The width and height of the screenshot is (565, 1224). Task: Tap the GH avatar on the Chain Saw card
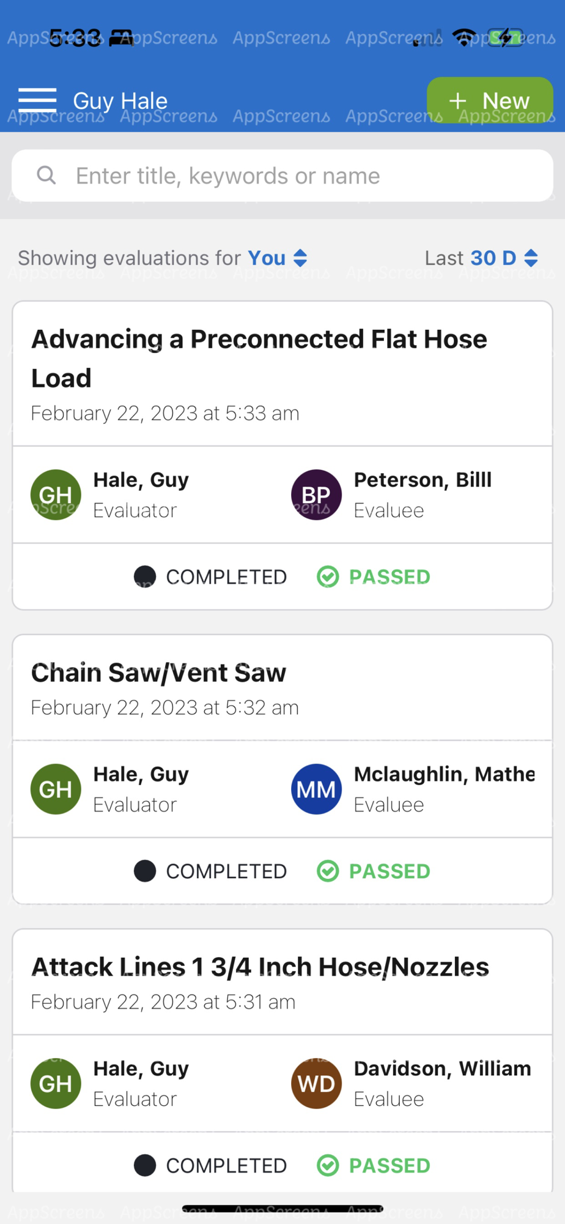click(x=56, y=789)
